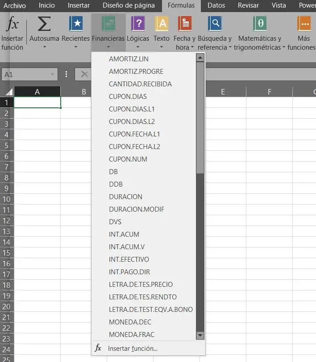This screenshot has height=362, width=316.
Task: Select LETRA.DE.TES.PRECIO function
Action: 144,285
